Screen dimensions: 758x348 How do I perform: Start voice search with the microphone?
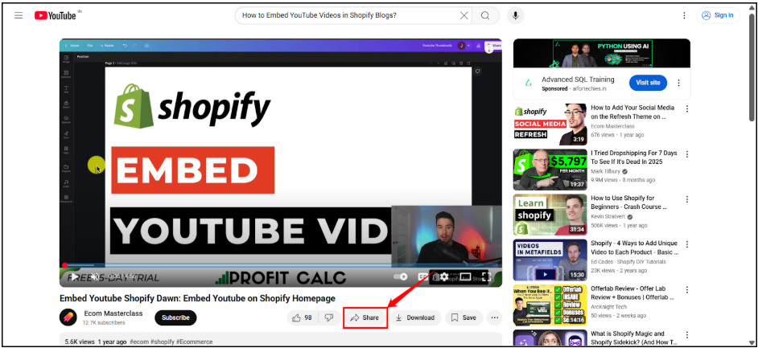coord(515,15)
